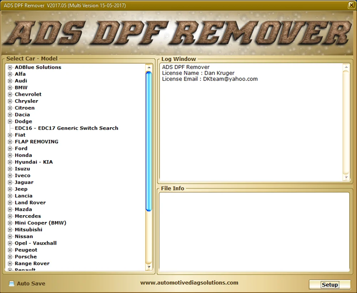This screenshot has width=357, height=293.
Task: Expand the Ford tree node
Action: click(10, 149)
